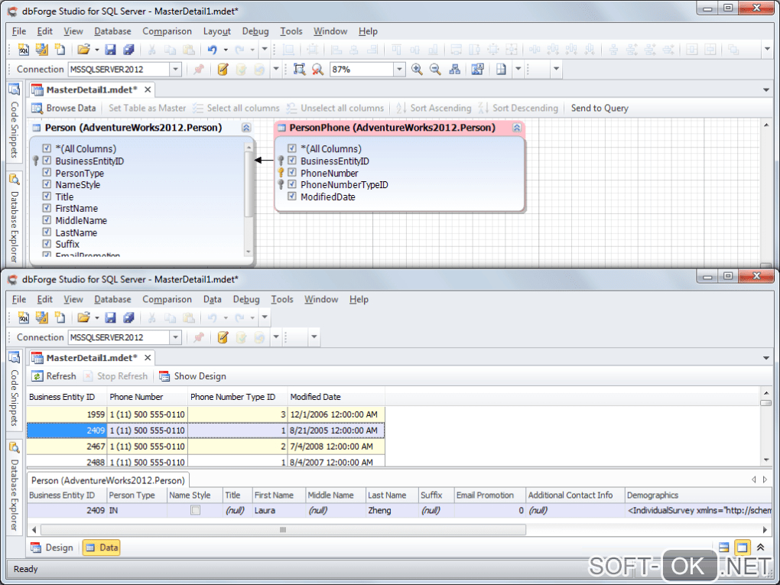Click the magnifier with red X icon

[x=317, y=70]
